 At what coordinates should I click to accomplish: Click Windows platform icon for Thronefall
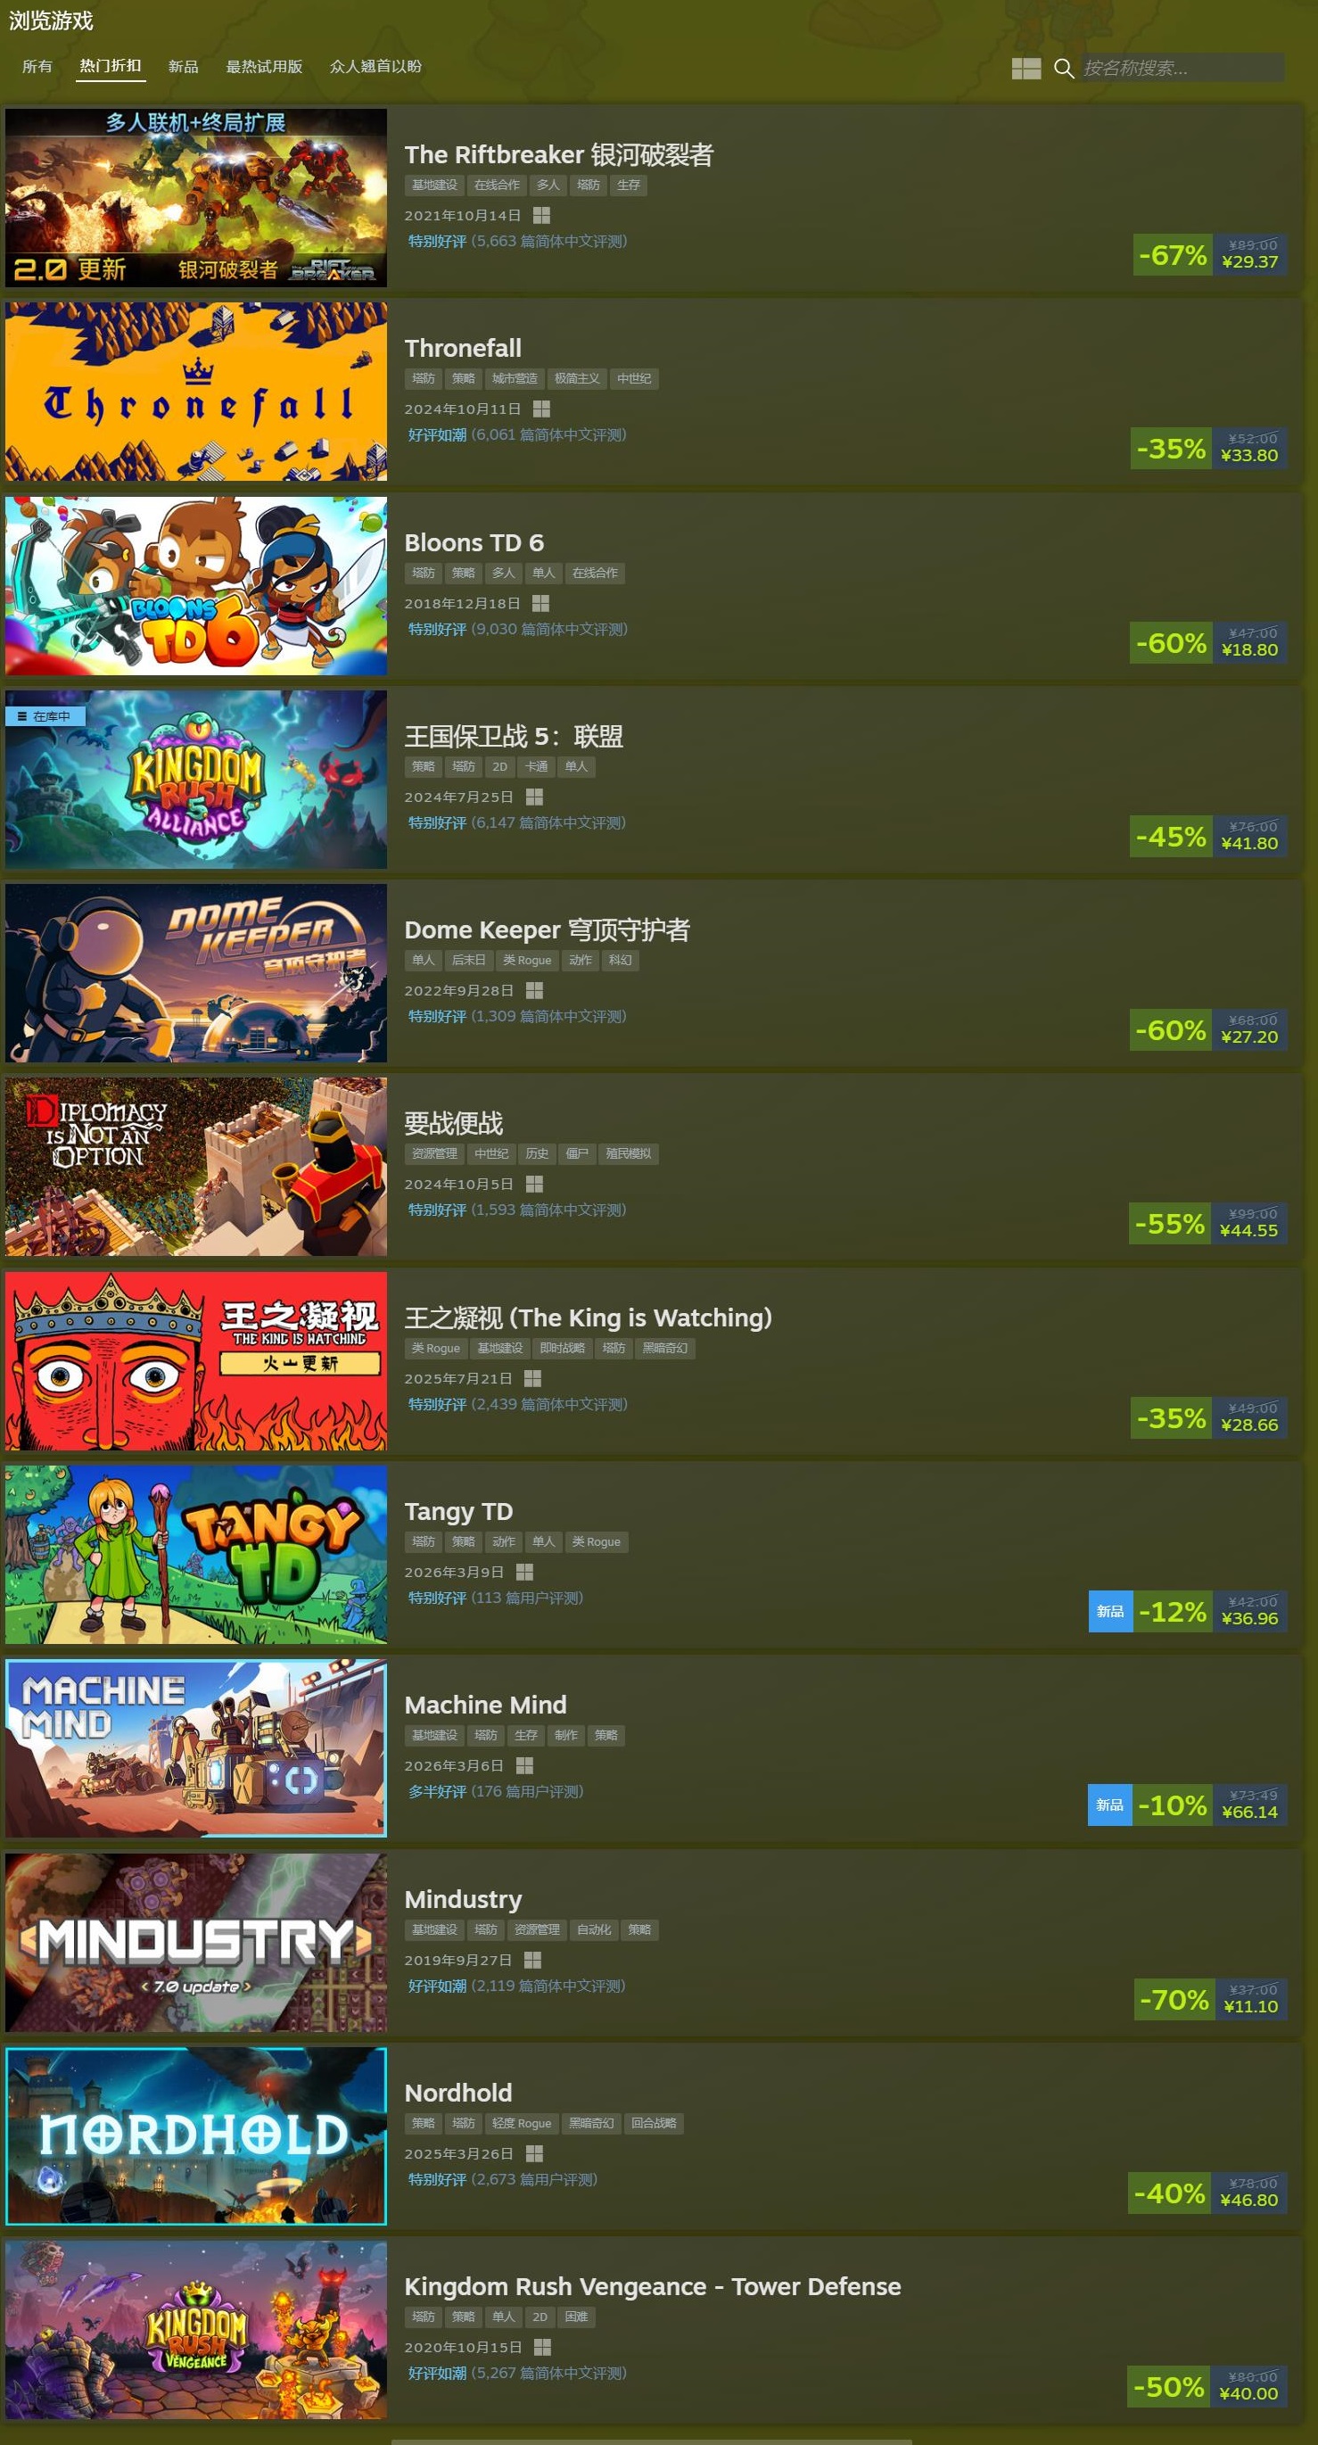pyautogui.click(x=542, y=409)
